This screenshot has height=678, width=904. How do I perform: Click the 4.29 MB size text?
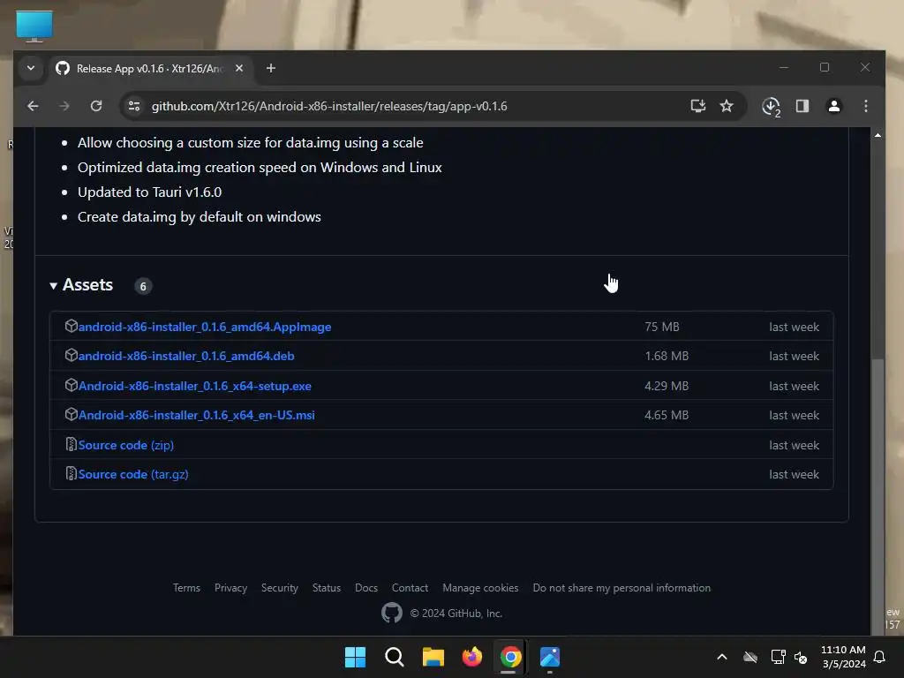point(667,387)
